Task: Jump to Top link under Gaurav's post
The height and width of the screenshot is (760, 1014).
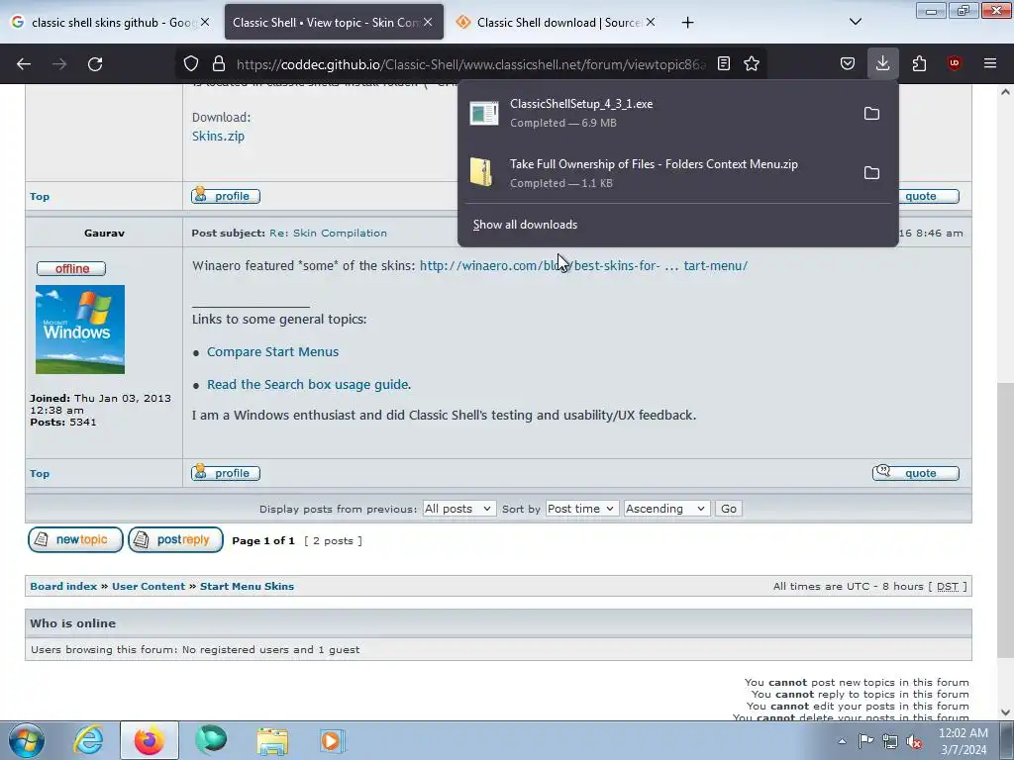Action: (40, 474)
